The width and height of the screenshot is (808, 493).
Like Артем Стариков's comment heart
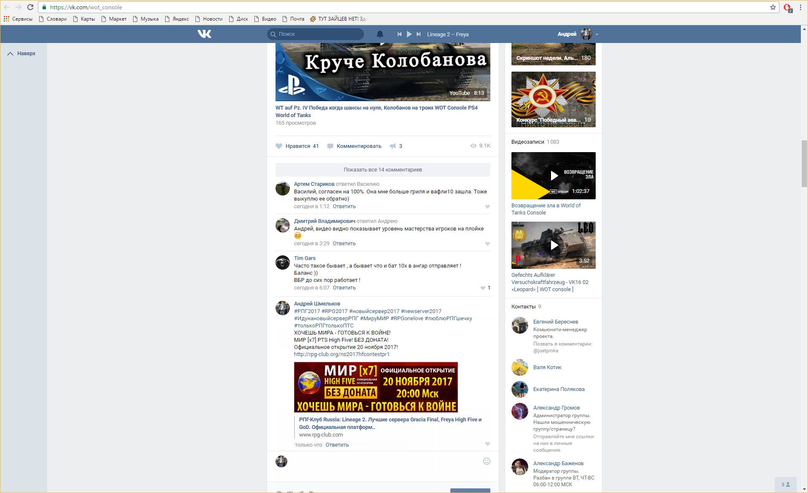pos(487,206)
